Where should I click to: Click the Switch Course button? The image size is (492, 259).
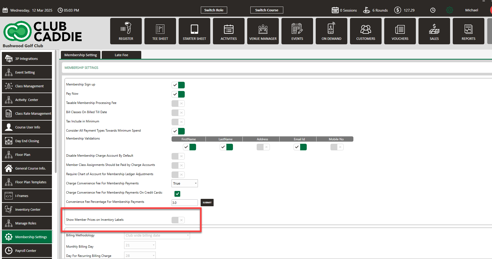point(267,10)
